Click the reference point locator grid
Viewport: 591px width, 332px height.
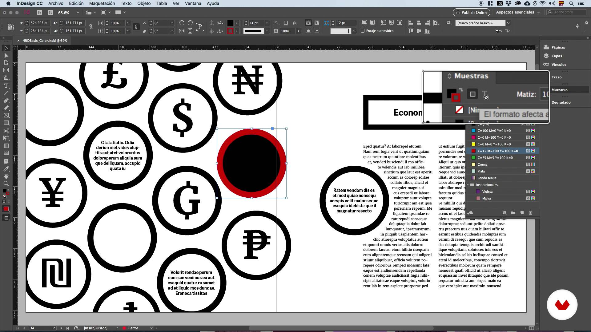tap(11, 27)
